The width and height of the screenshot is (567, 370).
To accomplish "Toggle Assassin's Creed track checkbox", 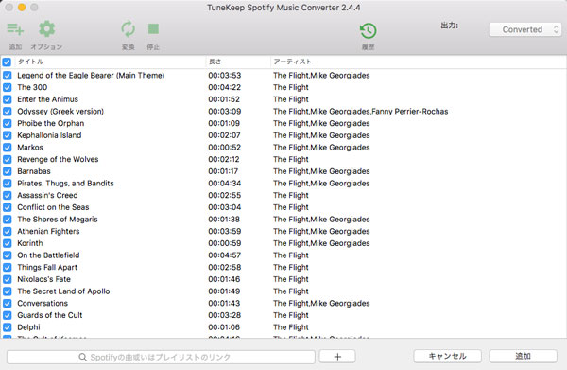I will (8, 195).
